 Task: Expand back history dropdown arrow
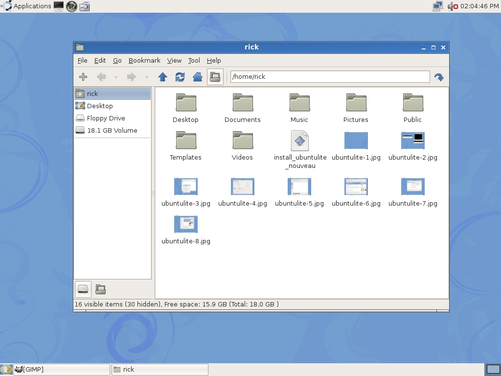(x=116, y=77)
